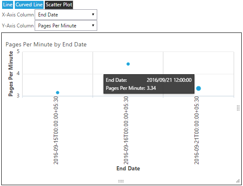Select the Curved Line chart tab
243x186 pixels.
[29, 5]
